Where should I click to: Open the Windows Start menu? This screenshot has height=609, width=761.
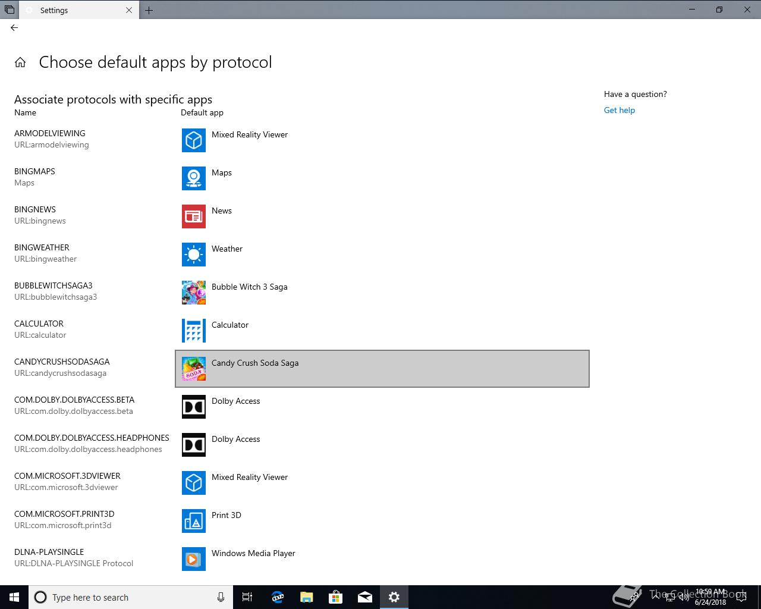pos(14,597)
